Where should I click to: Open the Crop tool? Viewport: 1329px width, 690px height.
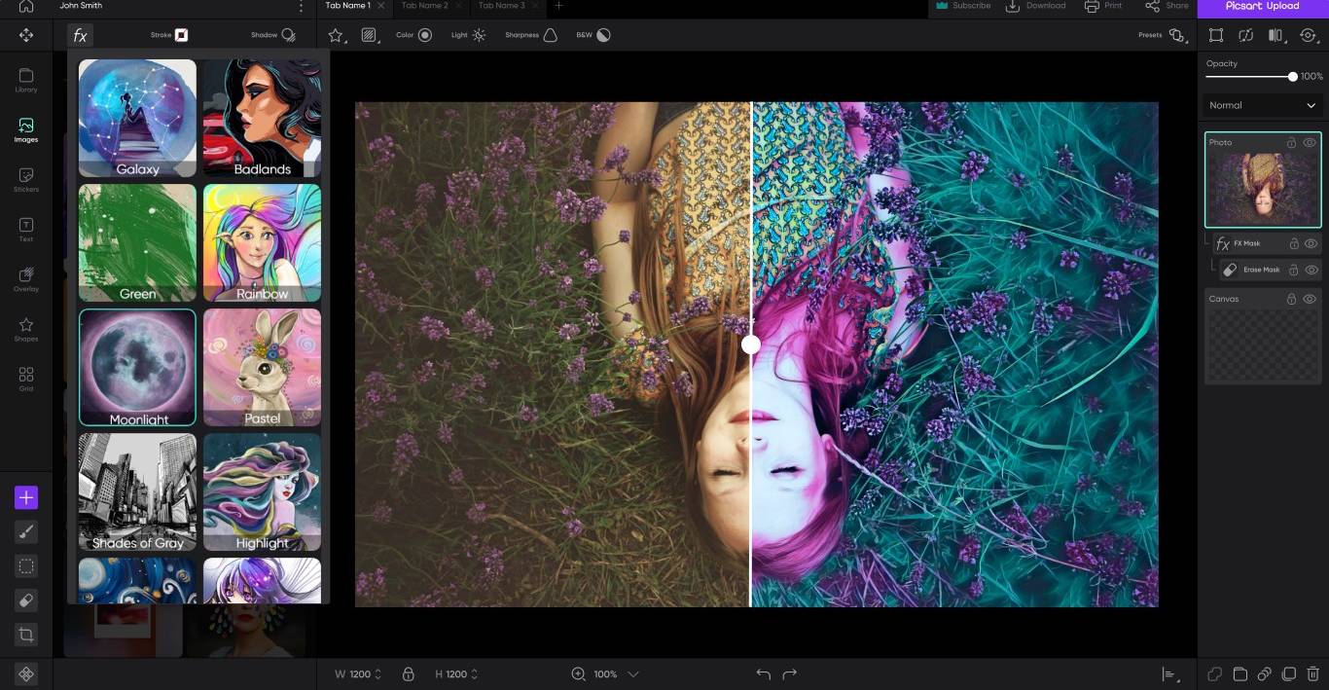click(x=26, y=634)
